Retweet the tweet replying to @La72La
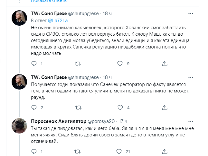 (x=77, y=64)
